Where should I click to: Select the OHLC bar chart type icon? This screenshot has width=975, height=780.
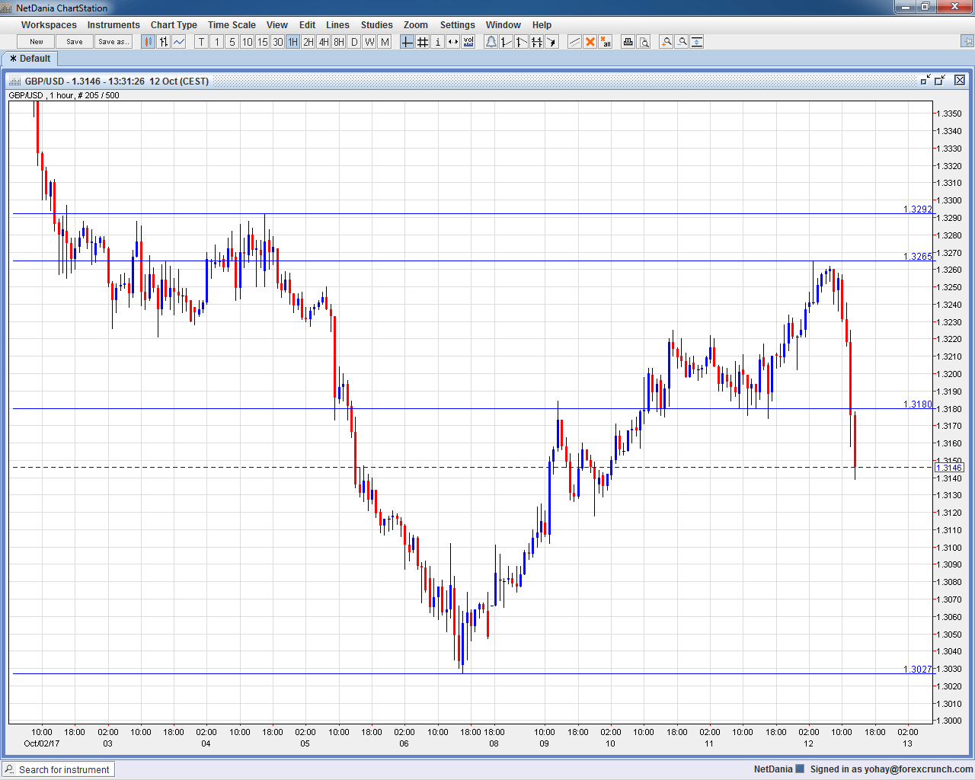point(164,42)
